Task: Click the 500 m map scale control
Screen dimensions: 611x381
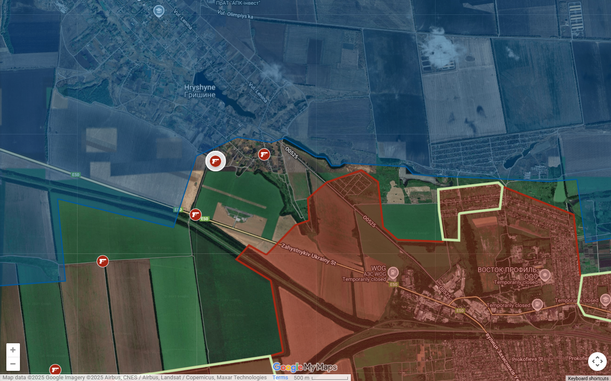Action: point(321,378)
